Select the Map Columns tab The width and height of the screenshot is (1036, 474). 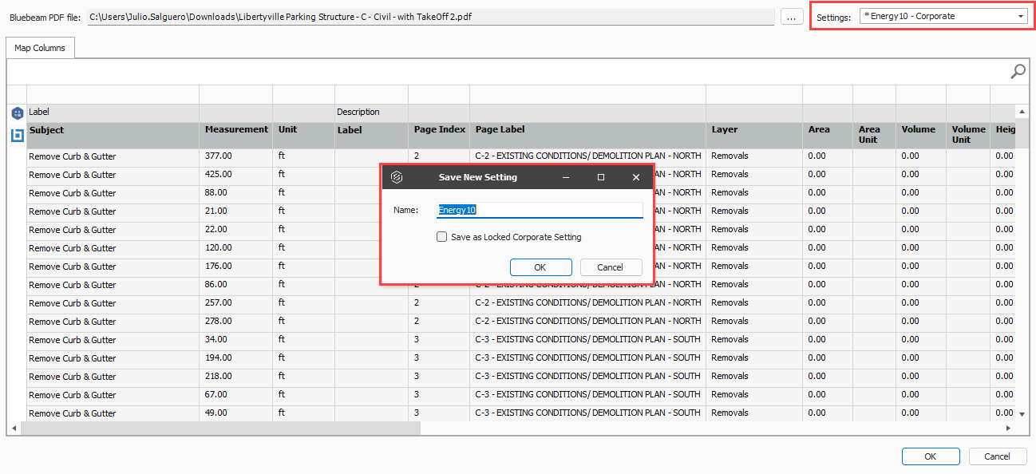40,49
